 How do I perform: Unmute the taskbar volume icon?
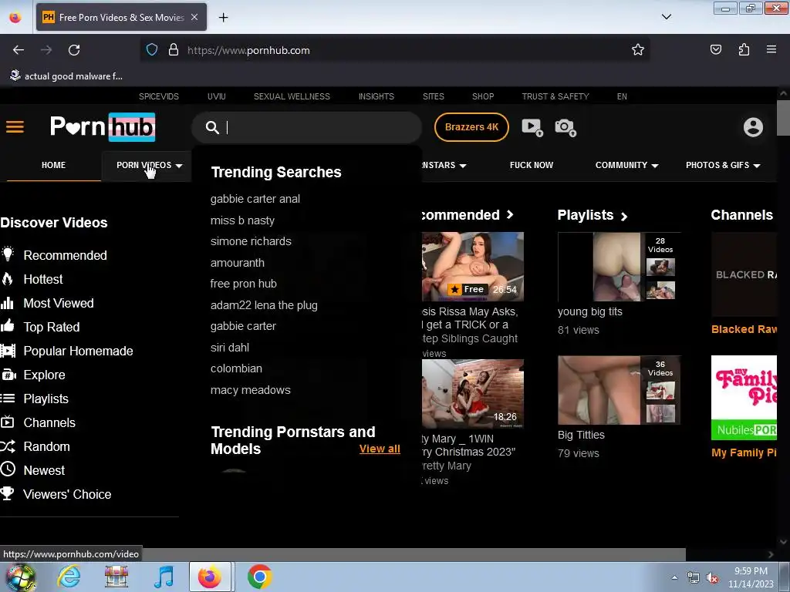tap(712, 578)
